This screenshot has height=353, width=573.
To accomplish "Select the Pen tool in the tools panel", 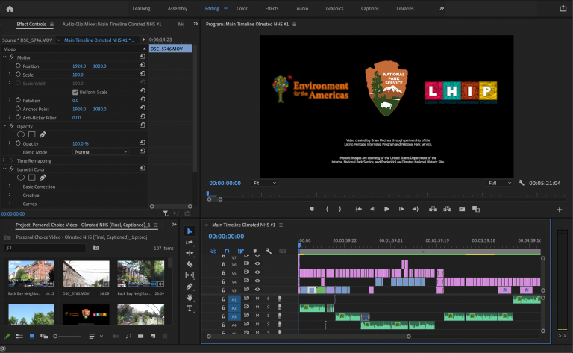I will tap(190, 287).
